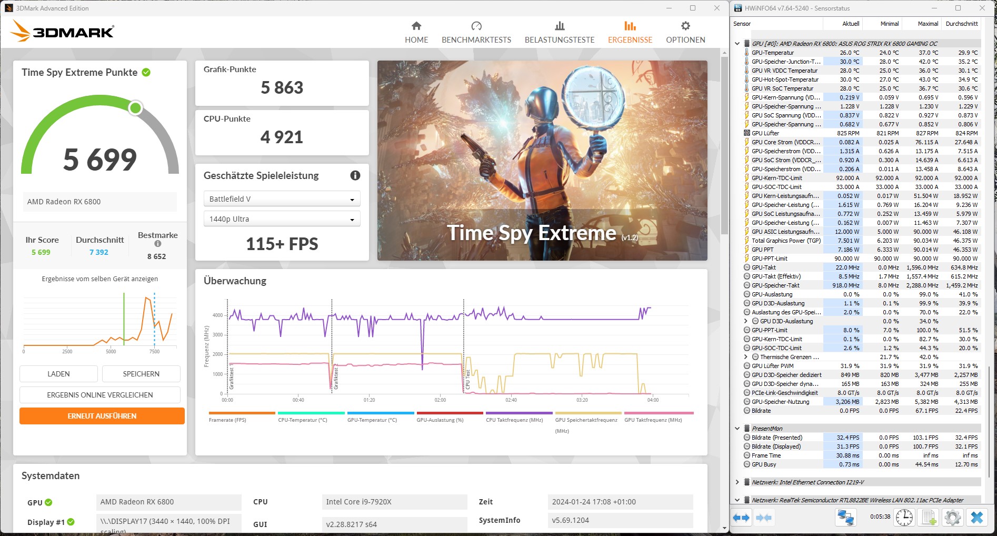Click ERGEBNIS ONLINE VERGLEICHEN button

(100, 395)
